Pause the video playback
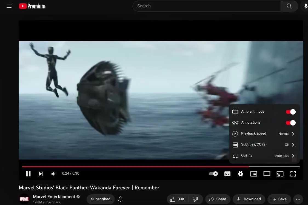 [x=28, y=174]
